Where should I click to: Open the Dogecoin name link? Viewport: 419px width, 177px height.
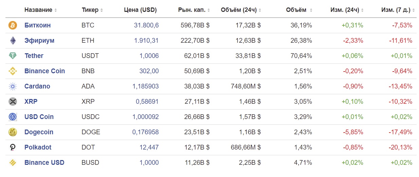(39, 132)
